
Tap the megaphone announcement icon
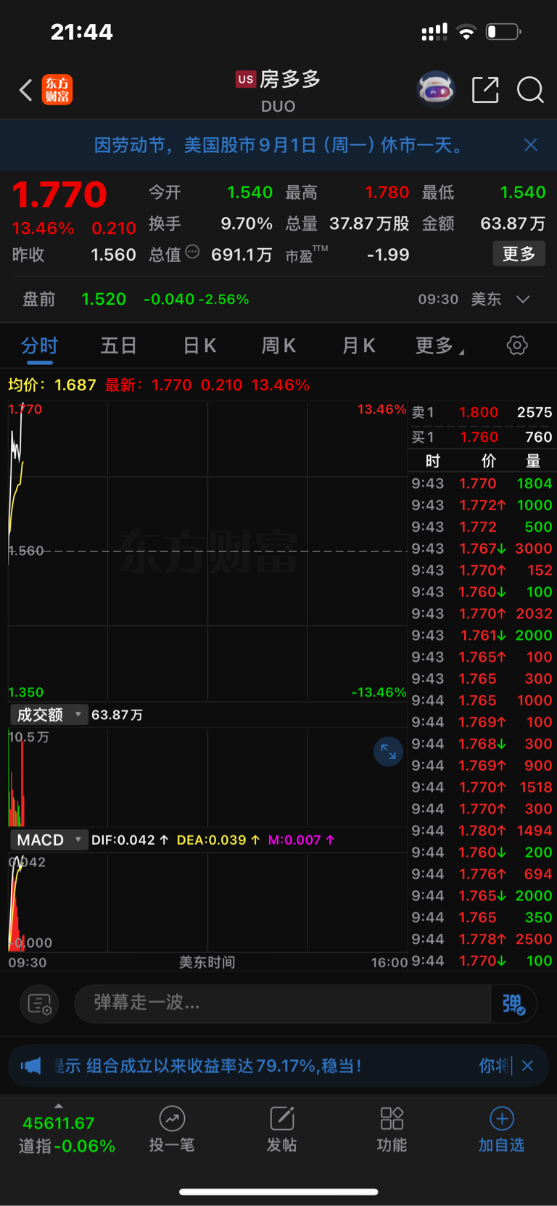pyautogui.click(x=31, y=1066)
